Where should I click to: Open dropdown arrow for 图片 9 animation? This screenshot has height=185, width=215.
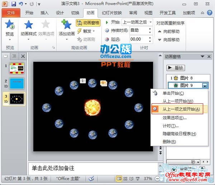pos(205,86)
